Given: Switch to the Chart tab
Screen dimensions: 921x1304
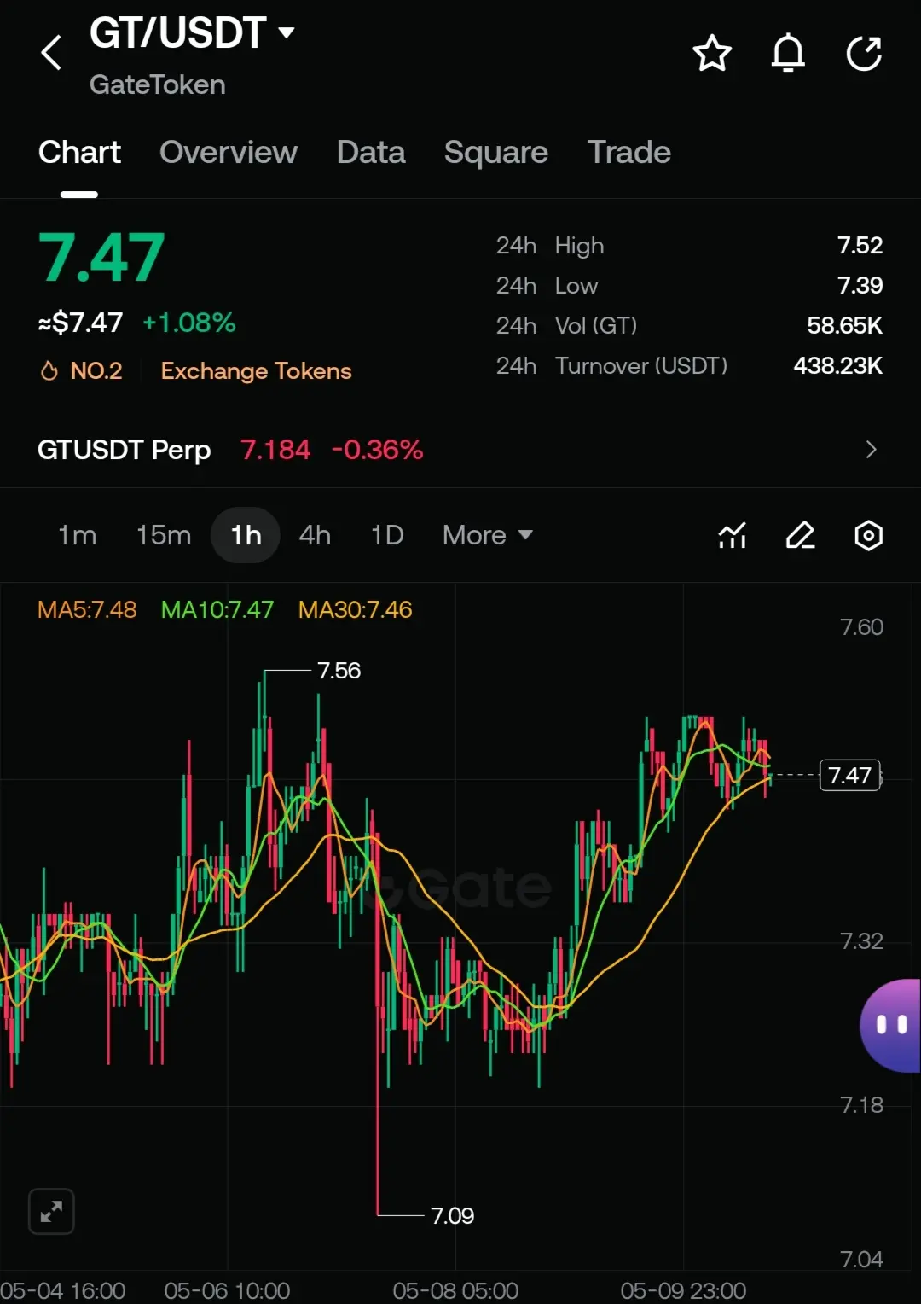Looking at the screenshot, I should [x=79, y=152].
